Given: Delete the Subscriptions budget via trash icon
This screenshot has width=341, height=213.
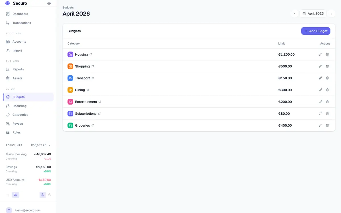Looking at the screenshot, I should [x=327, y=114].
